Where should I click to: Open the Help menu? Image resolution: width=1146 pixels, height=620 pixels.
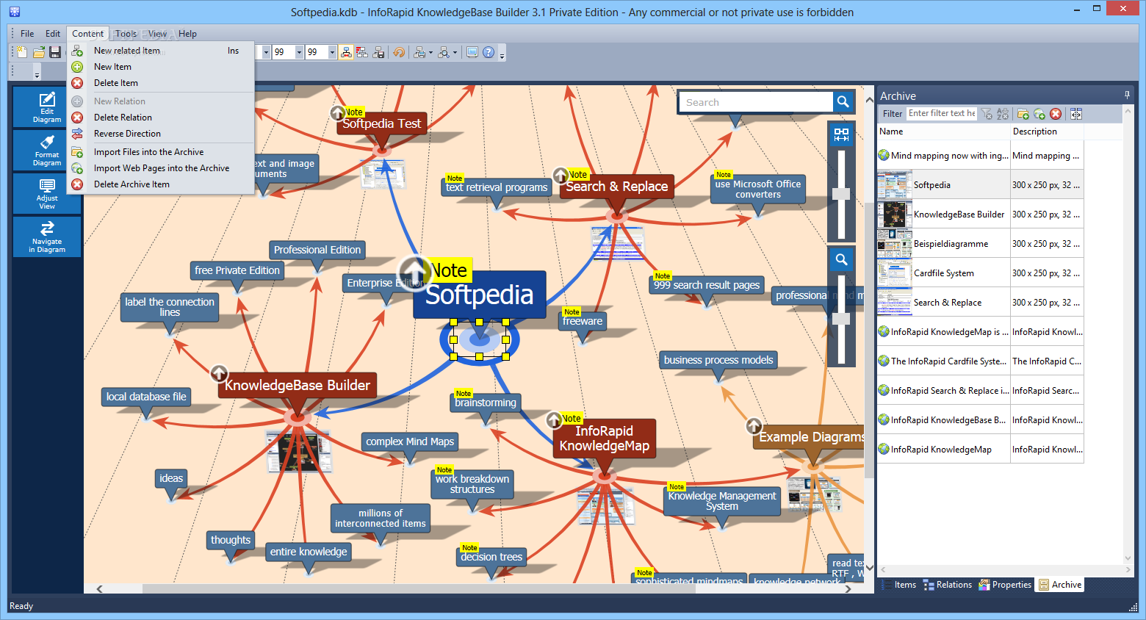pyautogui.click(x=187, y=33)
